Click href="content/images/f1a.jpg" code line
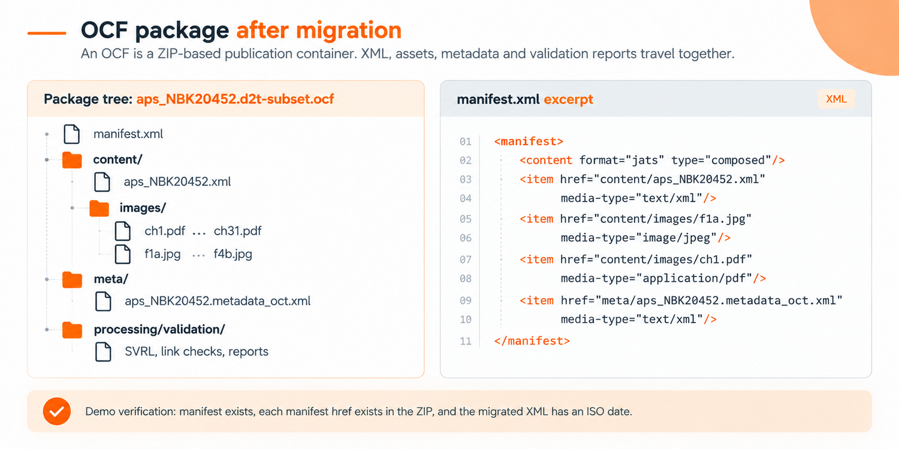This screenshot has width=899, height=449. tap(635, 219)
